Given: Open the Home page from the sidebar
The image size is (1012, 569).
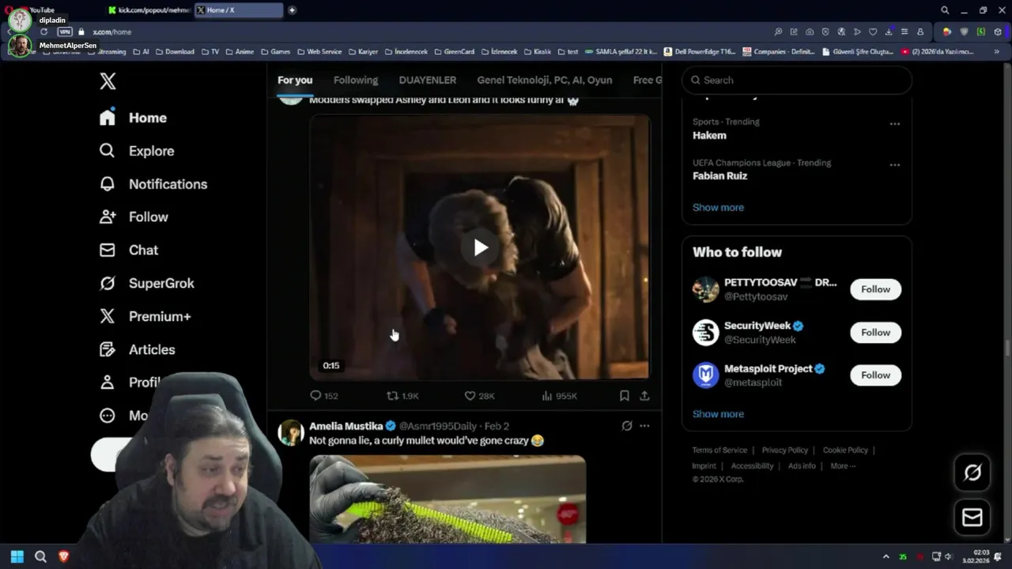Looking at the screenshot, I should (133, 118).
